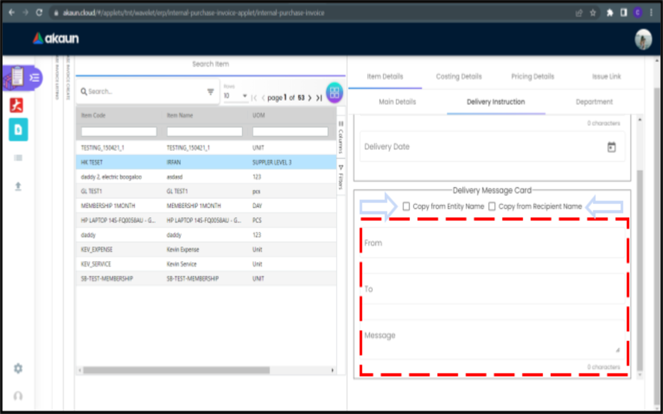Click the delivery panel vertical scrollbar
Screen dimensions: 663x414
click(640, 270)
